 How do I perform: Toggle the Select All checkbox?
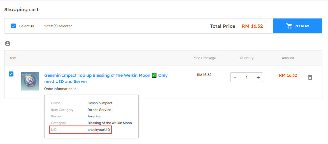pos(13,26)
